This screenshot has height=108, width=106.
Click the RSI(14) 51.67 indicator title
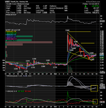coord(11,15)
